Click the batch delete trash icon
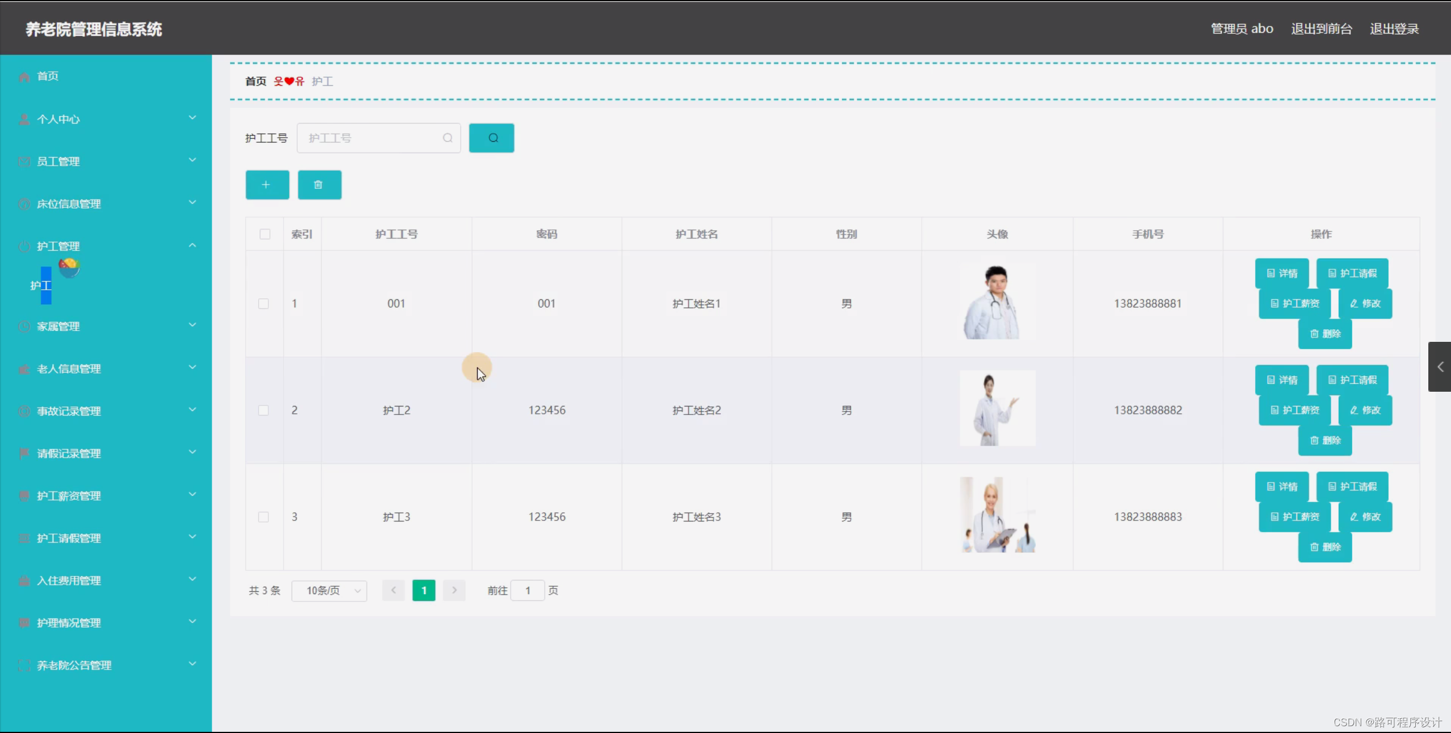 pyautogui.click(x=319, y=185)
